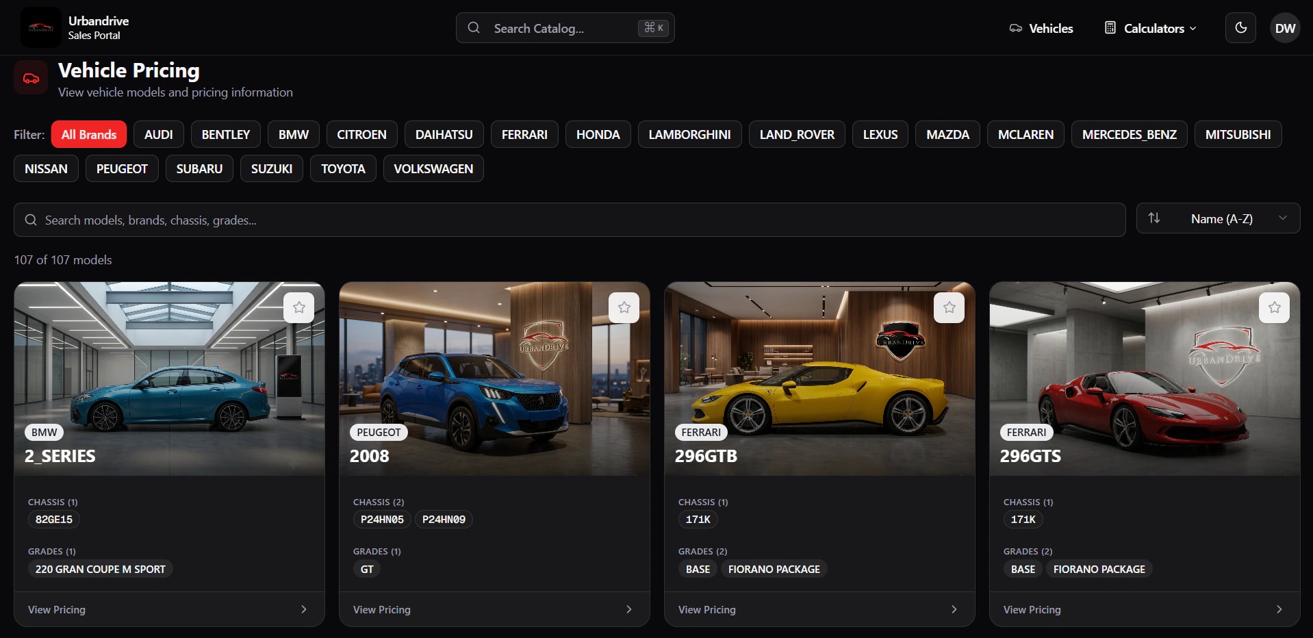Click FIORANO PACKAGE tag on 296GTB
The width and height of the screenshot is (1313, 638).
pyautogui.click(x=774, y=569)
